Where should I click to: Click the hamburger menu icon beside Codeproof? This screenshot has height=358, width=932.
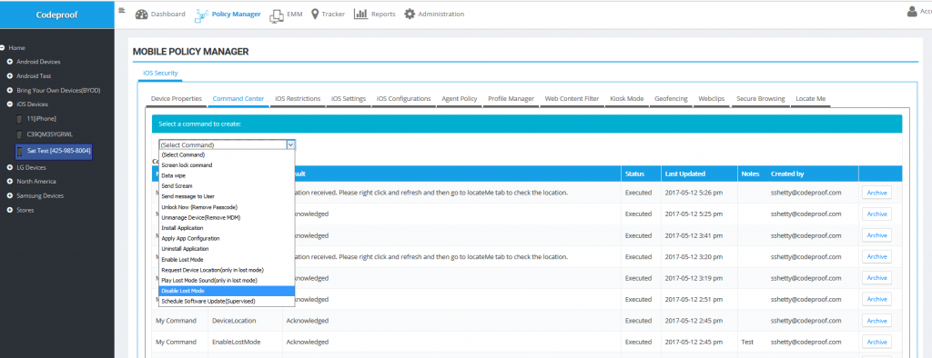coord(122,10)
